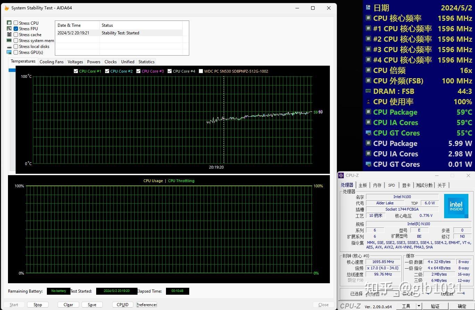Viewport: 475px width, 310px height.
Task: Click the percent icon beside Stress FPU
Action: (x=9, y=29)
